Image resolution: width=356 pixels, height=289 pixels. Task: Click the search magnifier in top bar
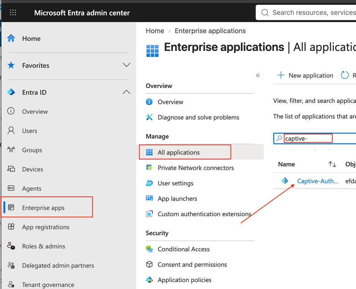265,12
